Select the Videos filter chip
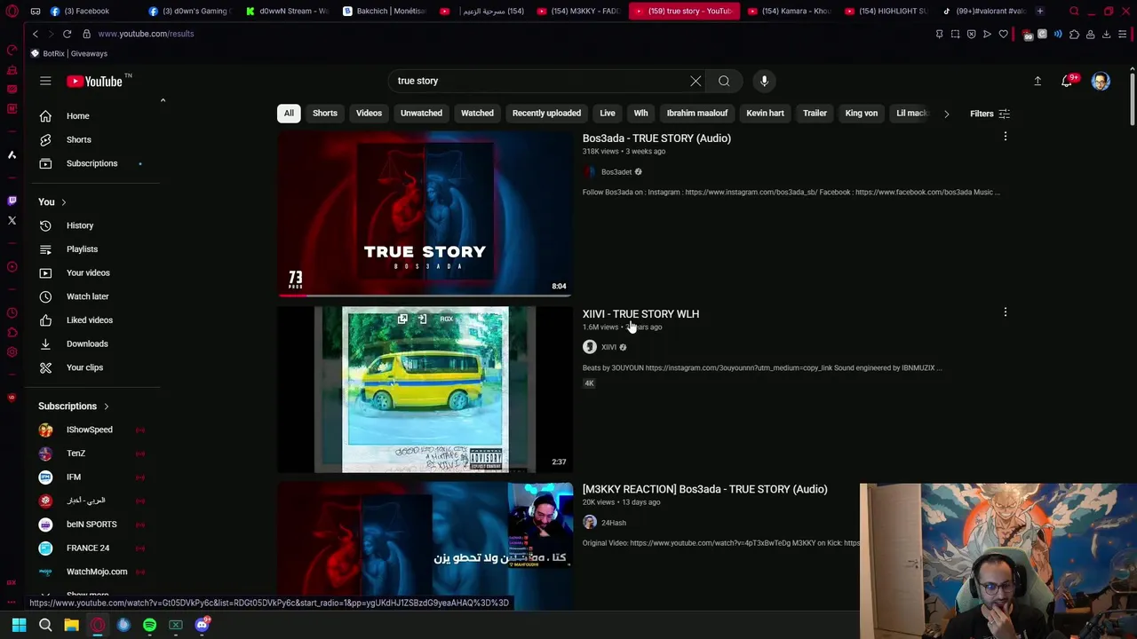The width and height of the screenshot is (1137, 639). click(369, 114)
